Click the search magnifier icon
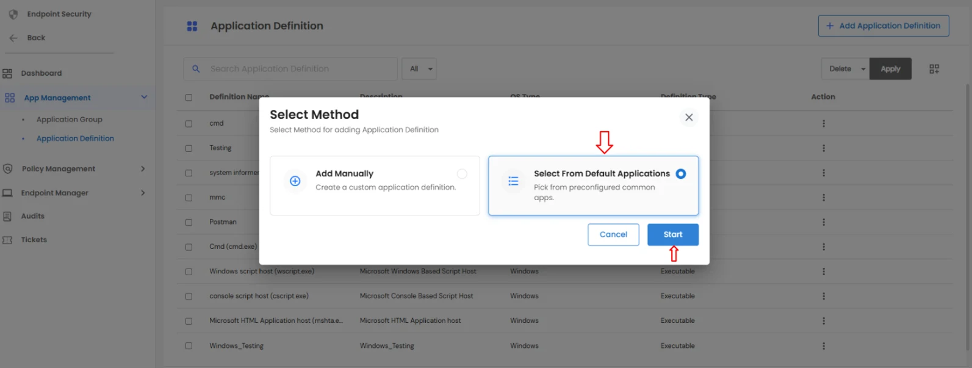The height and width of the screenshot is (368, 972). [x=194, y=68]
